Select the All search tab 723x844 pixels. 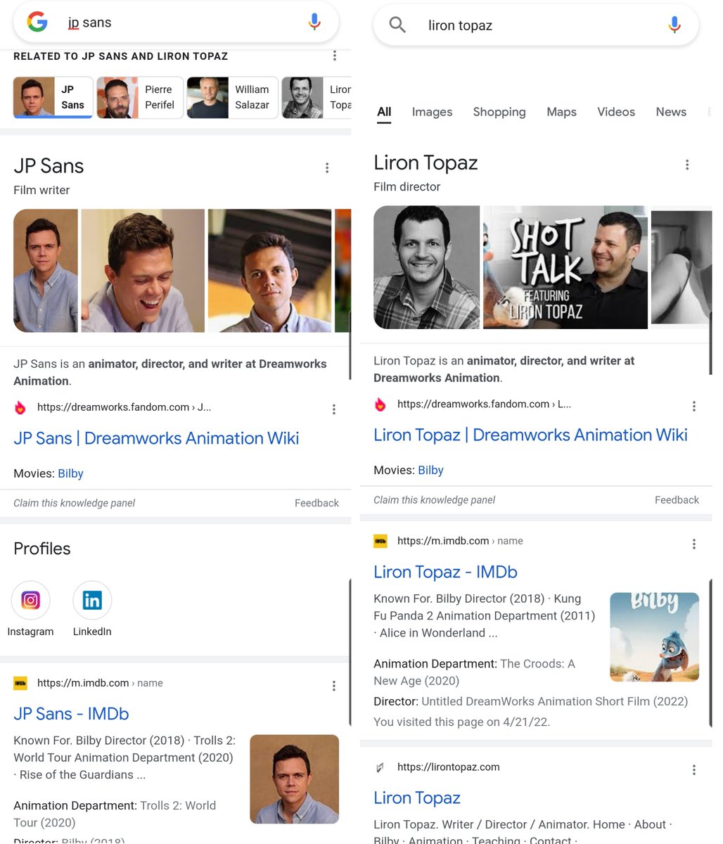coord(384,112)
